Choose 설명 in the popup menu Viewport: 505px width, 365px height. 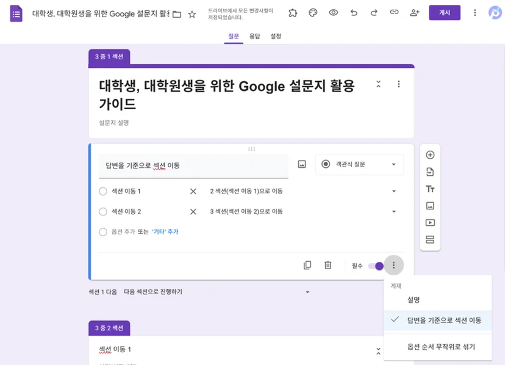tap(438, 300)
